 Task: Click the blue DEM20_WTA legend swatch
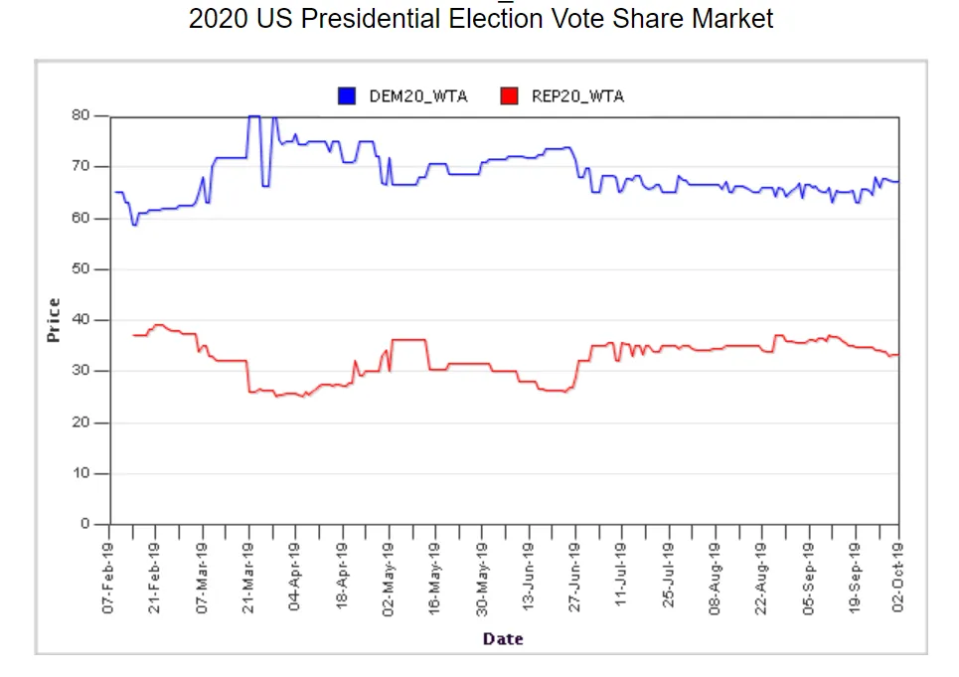(x=347, y=96)
